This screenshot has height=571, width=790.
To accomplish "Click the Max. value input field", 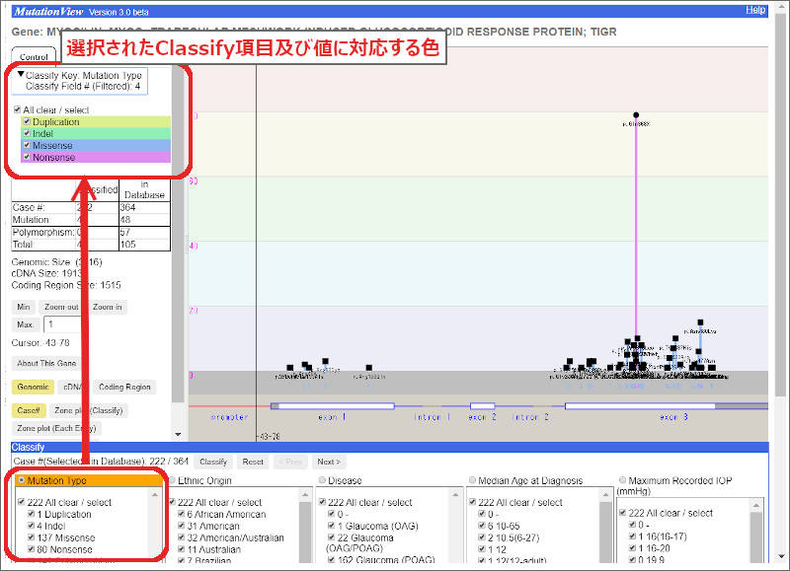I will [62, 324].
